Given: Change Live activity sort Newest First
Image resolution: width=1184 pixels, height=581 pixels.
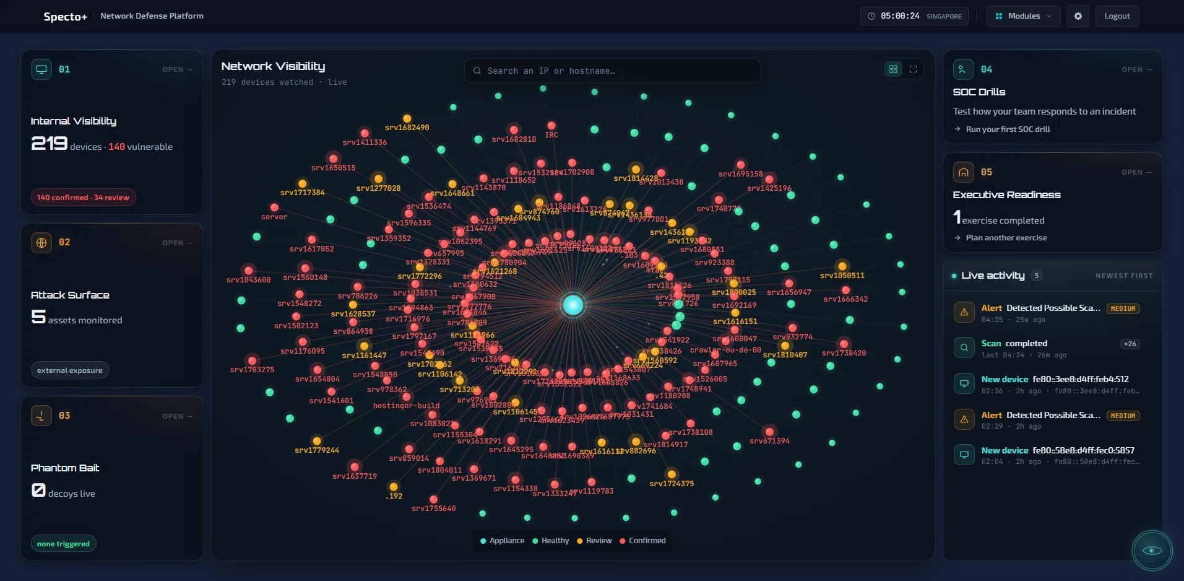Looking at the screenshot, I should pos(1124,276).
